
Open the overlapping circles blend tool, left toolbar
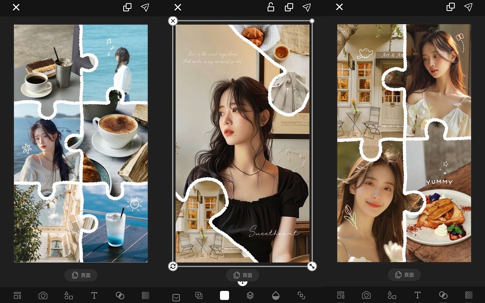120,296
